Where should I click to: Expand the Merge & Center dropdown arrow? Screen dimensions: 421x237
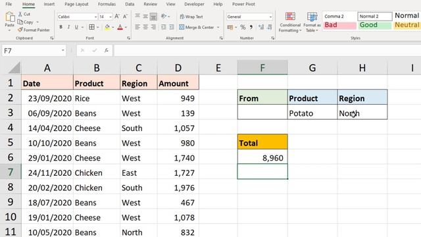218,27
